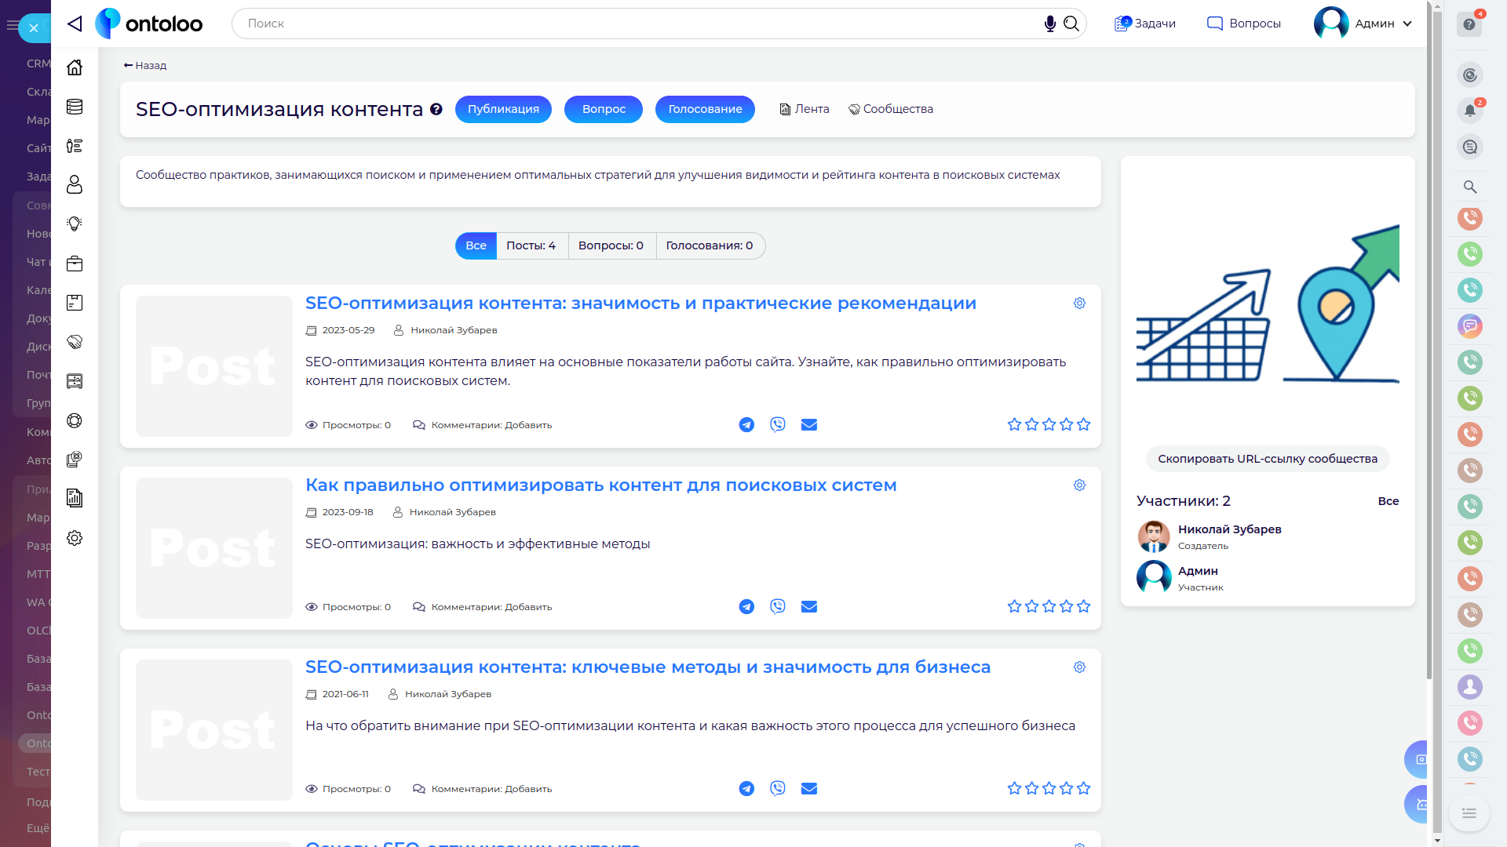Share the first post via Telegram
The image size is (1507, 847).
point(746,425)
